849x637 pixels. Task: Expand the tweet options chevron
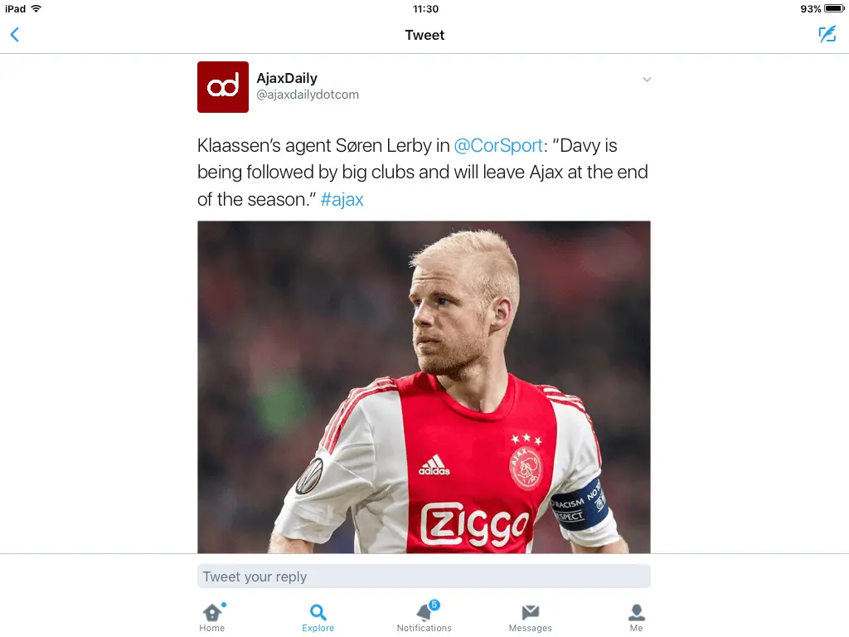tap(648, 80)
